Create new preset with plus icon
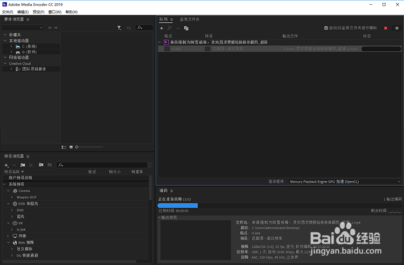404x265 pixels. pyautogui.click(x=6, y=165)
